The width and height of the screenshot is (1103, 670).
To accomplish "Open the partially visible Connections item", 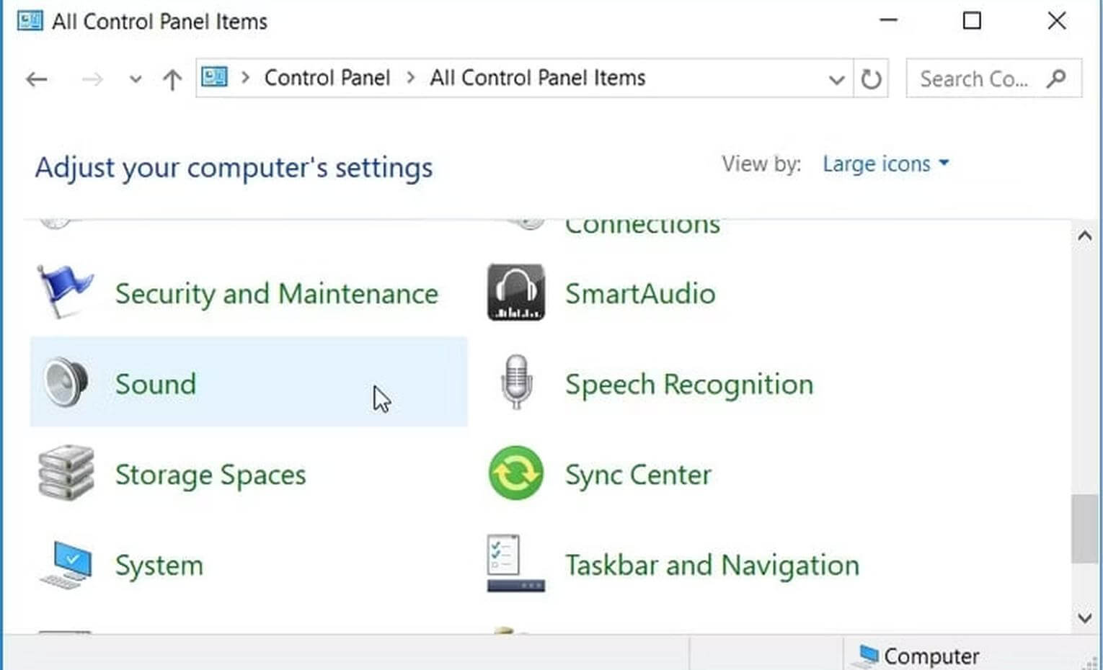I will (642, 223).
